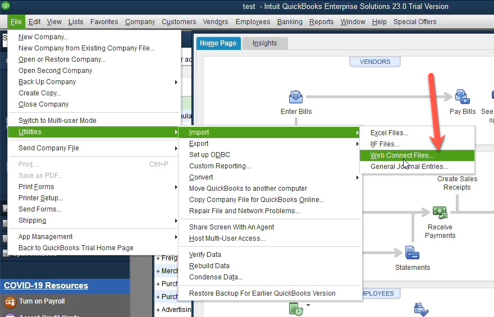Choose Share Screen With An Agent
This screenshot has width=494, height=317.
pyautogui.click(x=269, y=227)
